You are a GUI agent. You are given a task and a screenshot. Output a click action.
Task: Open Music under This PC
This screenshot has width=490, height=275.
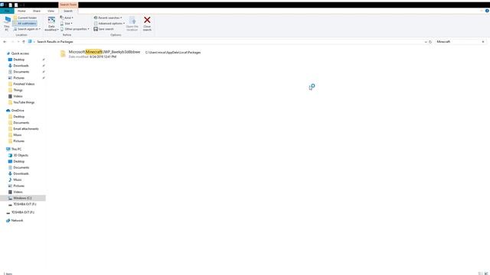[x=18, y=180]
